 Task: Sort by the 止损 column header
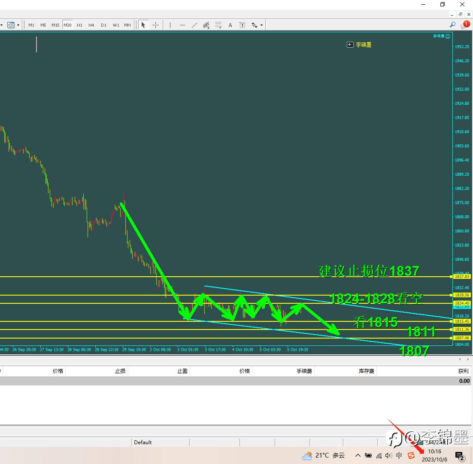[x=120, y=371]
